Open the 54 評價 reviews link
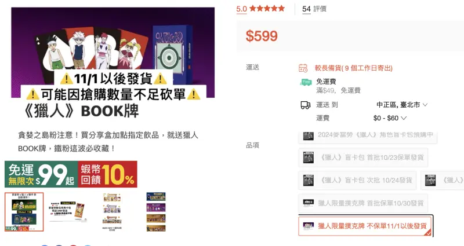 pyautogui.click(x=314, y=9)
